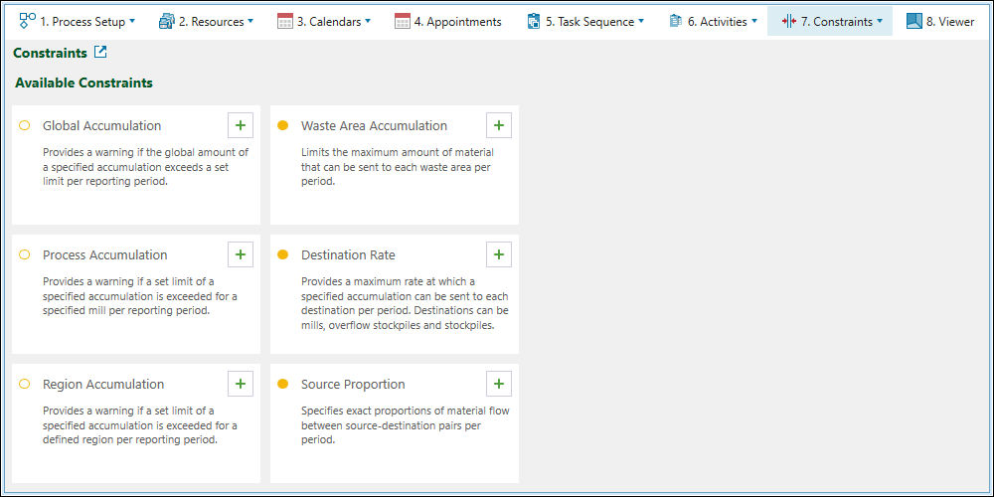Select the Global Accumulation title
The height and width of the screenshot is (497, 994).
point(102,125)
